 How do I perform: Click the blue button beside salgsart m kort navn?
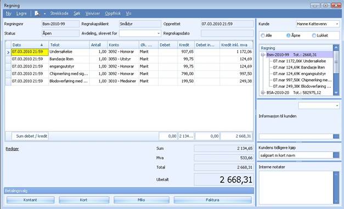(336, 155)
